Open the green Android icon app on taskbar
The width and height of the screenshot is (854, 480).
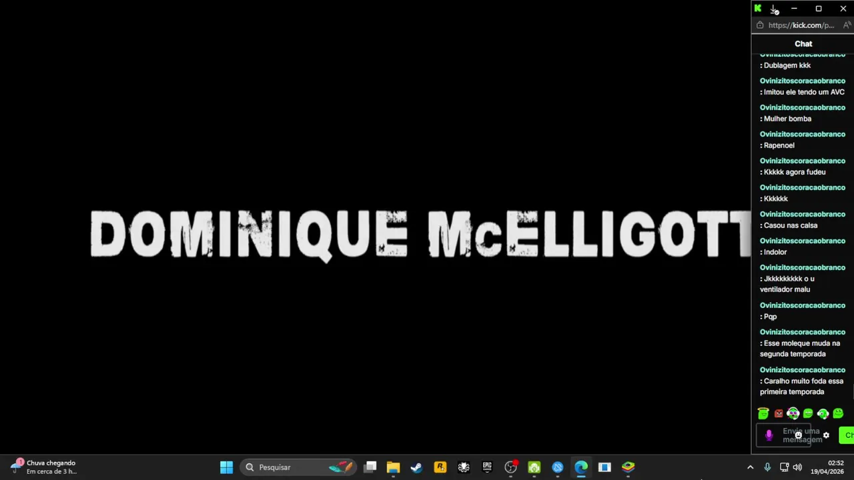[x=534, y=467]
